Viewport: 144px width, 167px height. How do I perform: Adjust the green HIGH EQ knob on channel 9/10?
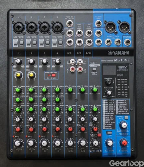[95, 90]
